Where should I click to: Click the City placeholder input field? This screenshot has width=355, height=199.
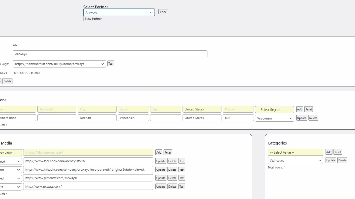pyautogui.click(x=97, y=109)
